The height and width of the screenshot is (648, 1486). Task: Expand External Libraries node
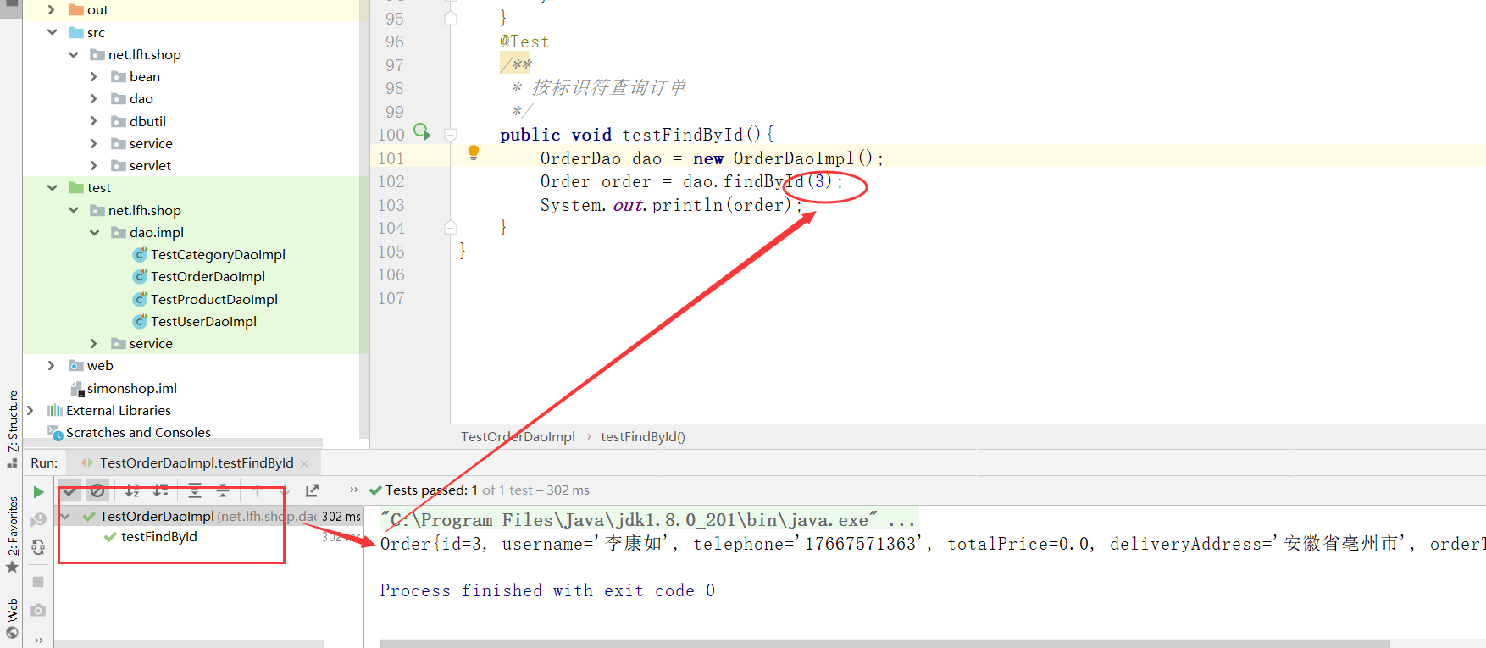[30, 410]
